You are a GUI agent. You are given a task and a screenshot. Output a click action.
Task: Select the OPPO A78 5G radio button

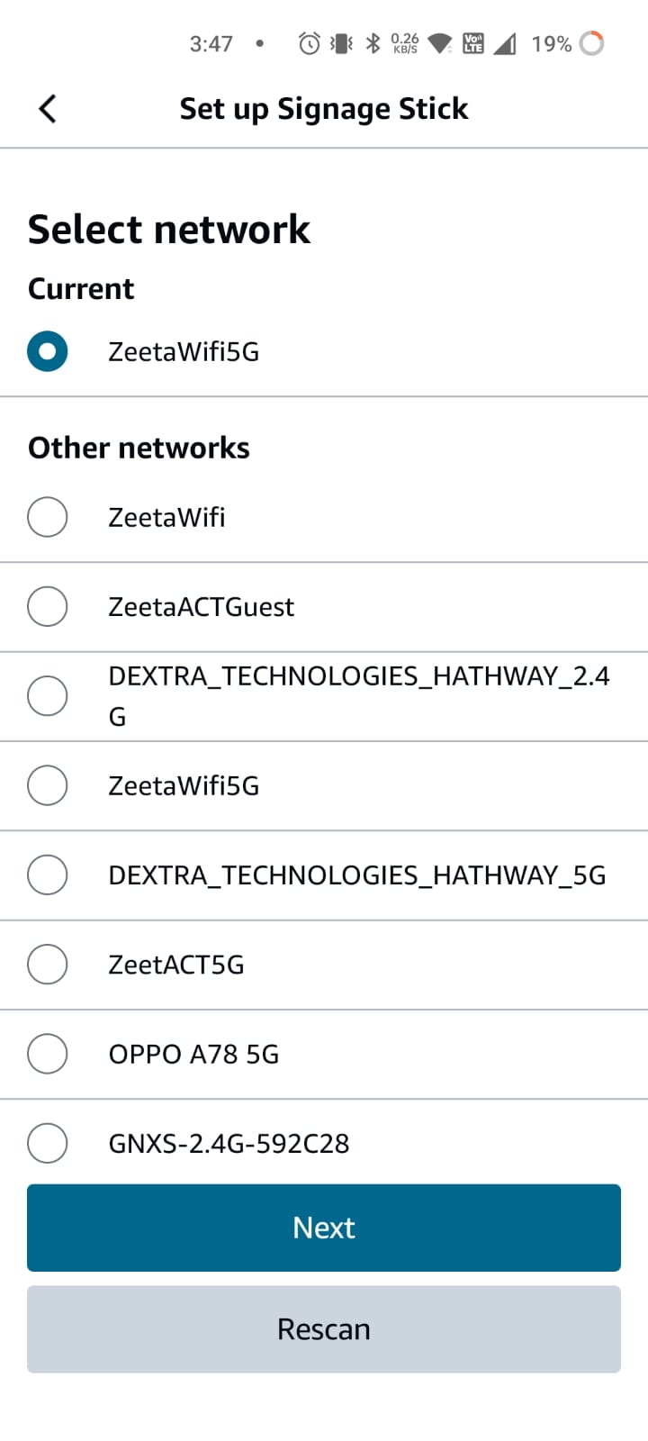coord(48,1054)
